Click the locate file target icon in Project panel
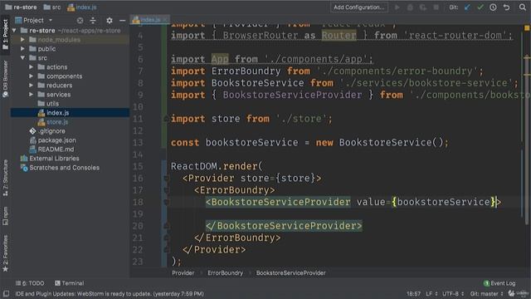The image size is (531, 299). (x=80, y=20)
